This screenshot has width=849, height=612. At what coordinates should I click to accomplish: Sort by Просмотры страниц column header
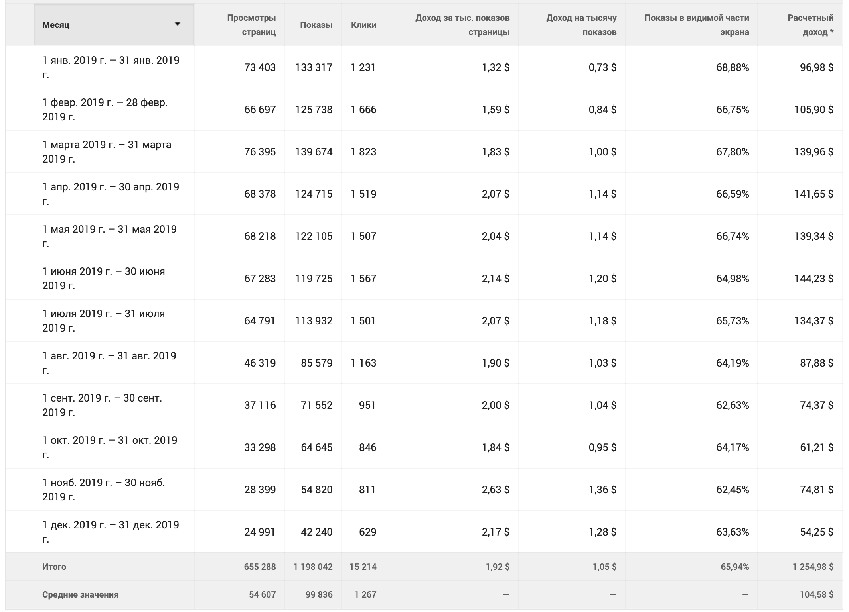[251, 25]
